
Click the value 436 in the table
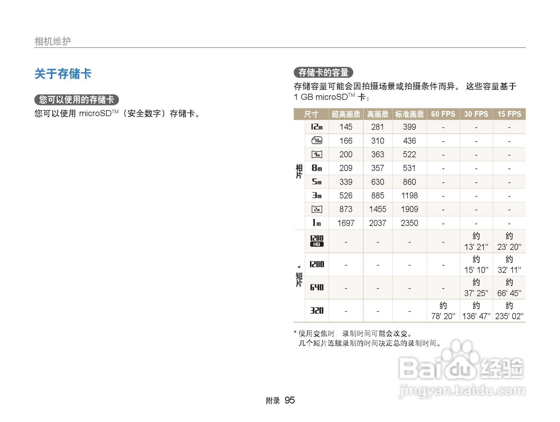point(409,141)
